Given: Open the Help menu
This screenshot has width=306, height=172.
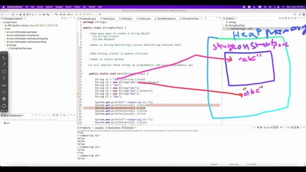Looking at the screenshot, I should (100, 7).
